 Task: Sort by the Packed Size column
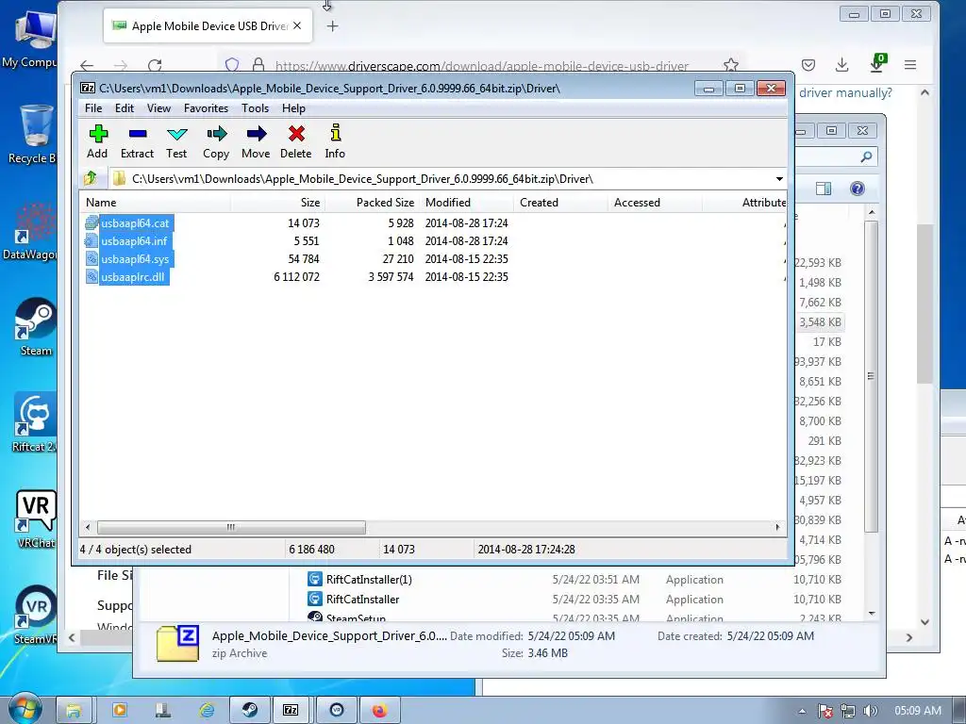pyautogui.click(x=372, y=203)
